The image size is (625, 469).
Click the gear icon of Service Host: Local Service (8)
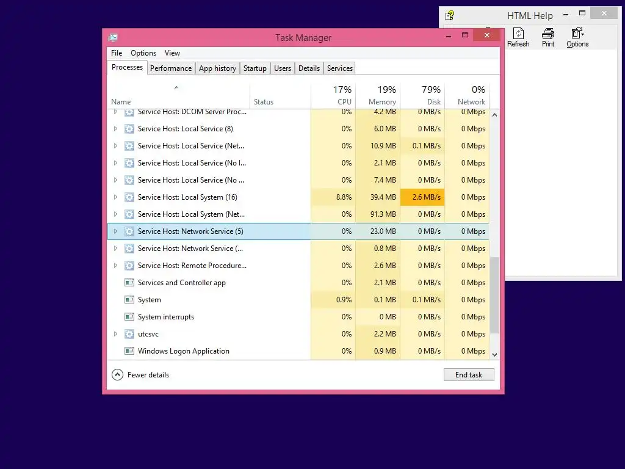tap(129, 129)
